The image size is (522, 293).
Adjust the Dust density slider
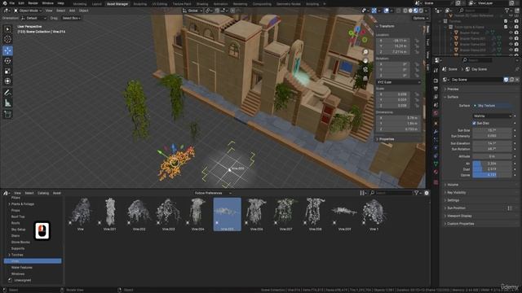point(492,169)
